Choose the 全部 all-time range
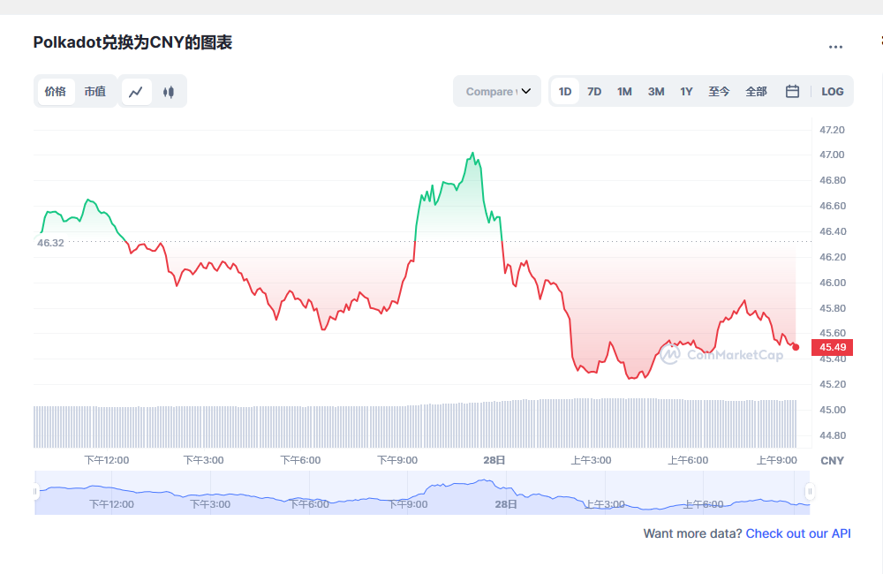The height and width of the screenshot is (574, 883). [756, 92]
